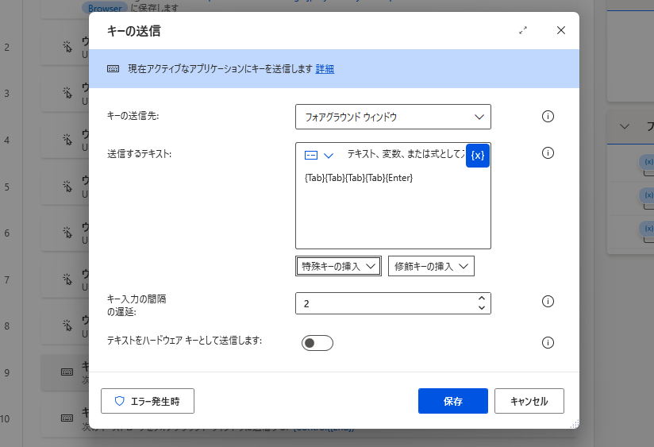Toggle テキストをハードウェア キーとして送信します switch
Image resolution: width=654 pixels, height=447 pixels.
(317, 343)
